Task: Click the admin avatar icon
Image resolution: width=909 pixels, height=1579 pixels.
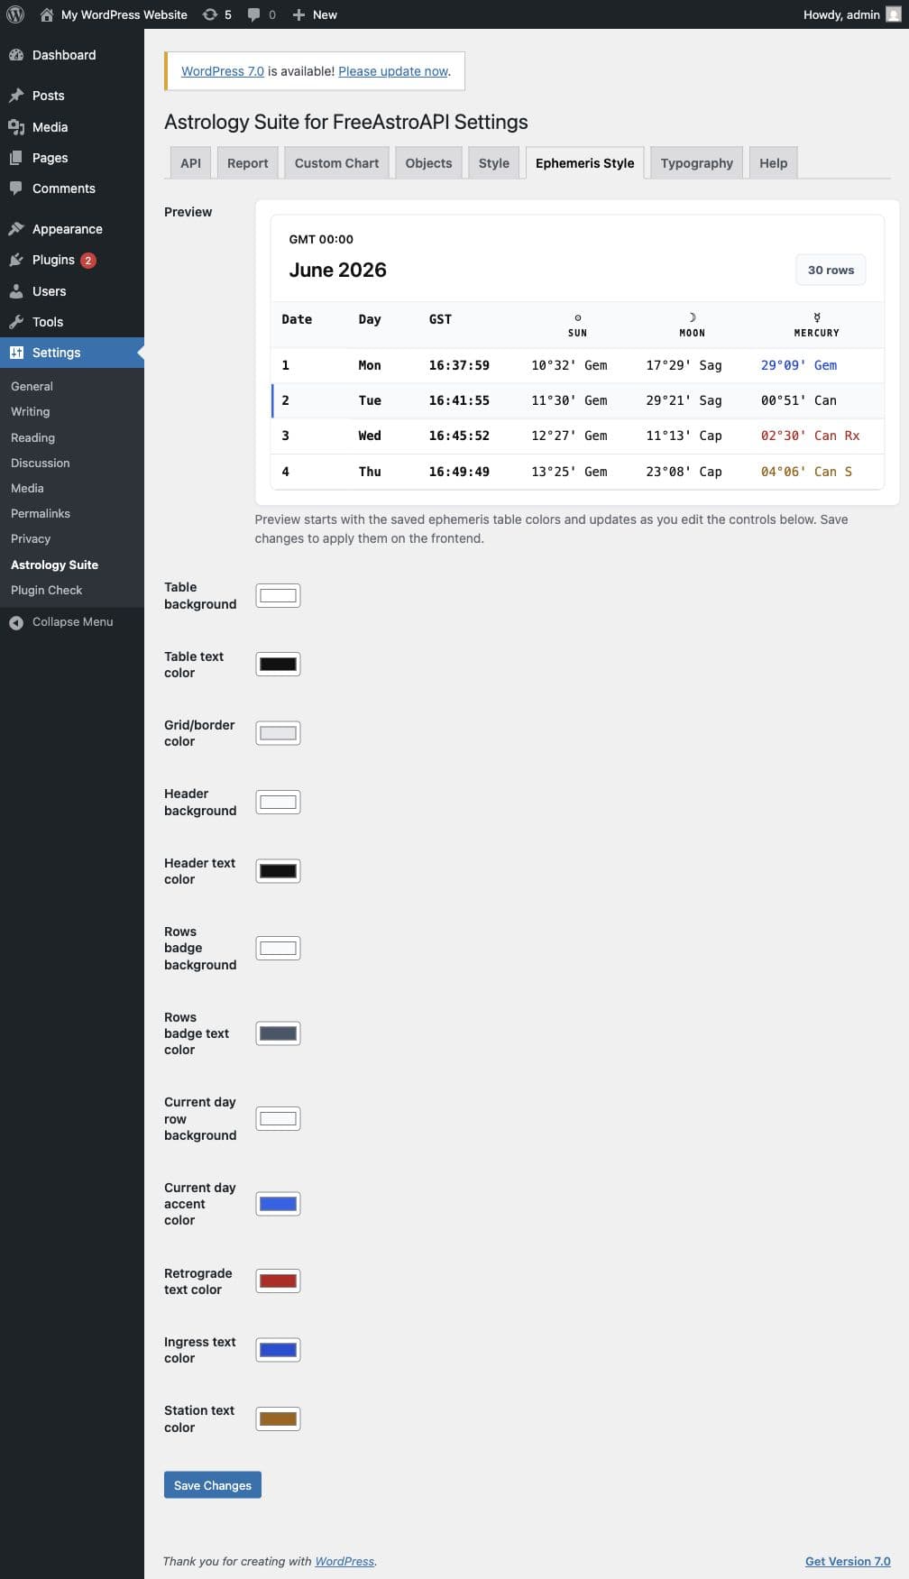Action: point(893,14)
